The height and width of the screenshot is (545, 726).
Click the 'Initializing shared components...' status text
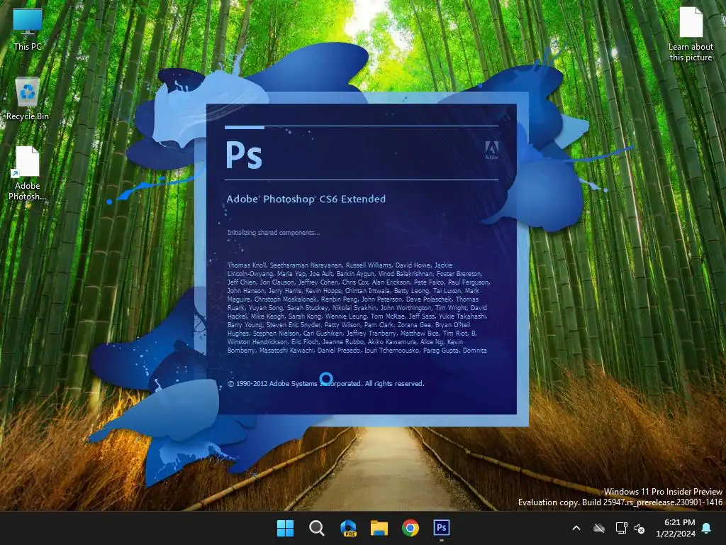point(274,233)
